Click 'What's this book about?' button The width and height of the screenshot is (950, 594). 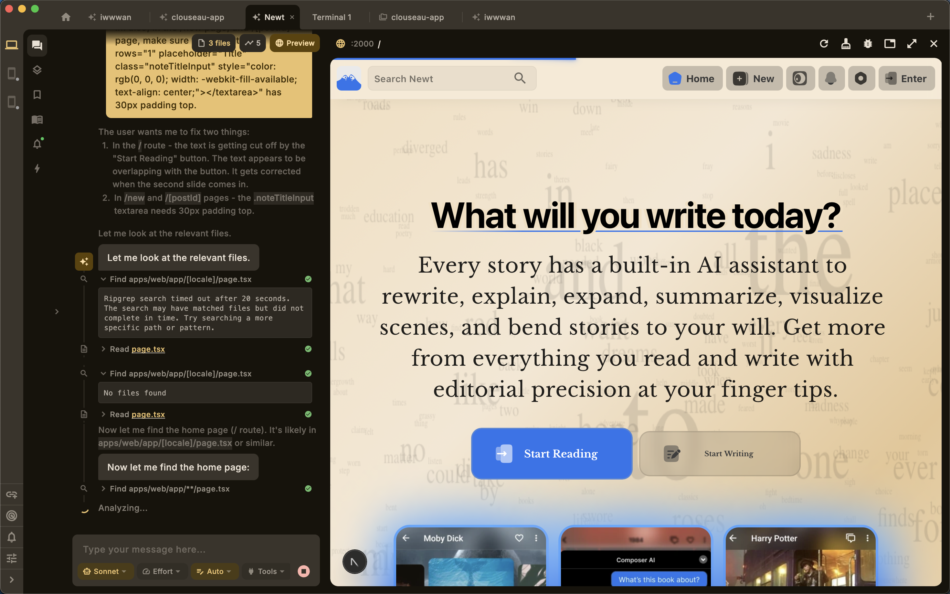point(659,579)
